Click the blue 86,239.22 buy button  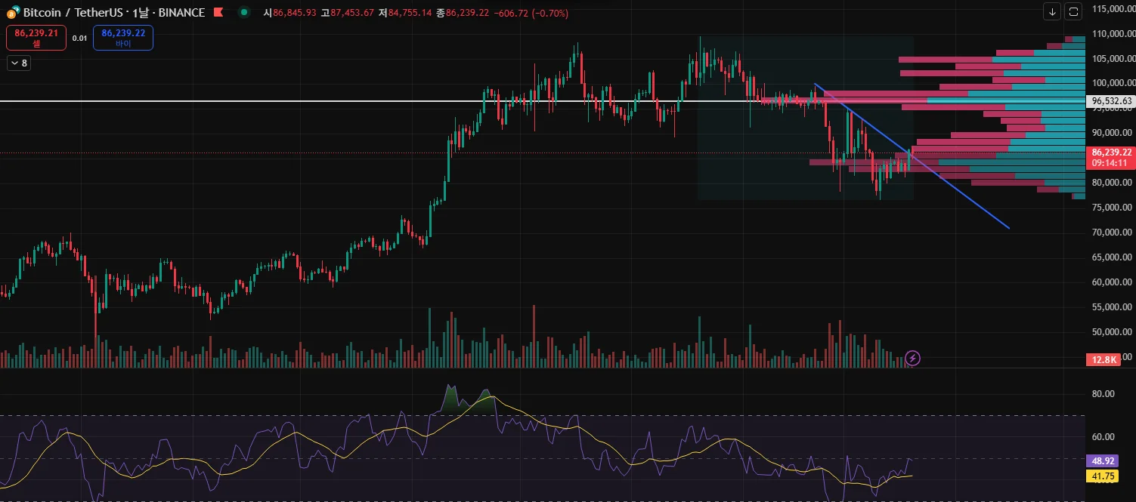point(123,38)
